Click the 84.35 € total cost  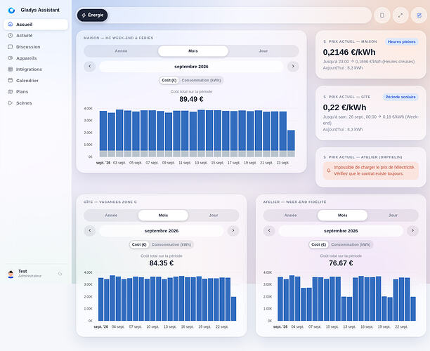click(162, 263)
